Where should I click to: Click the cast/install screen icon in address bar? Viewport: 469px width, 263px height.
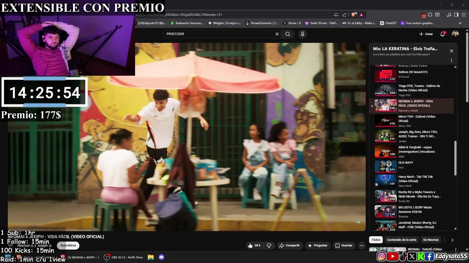tap(336, 15)
